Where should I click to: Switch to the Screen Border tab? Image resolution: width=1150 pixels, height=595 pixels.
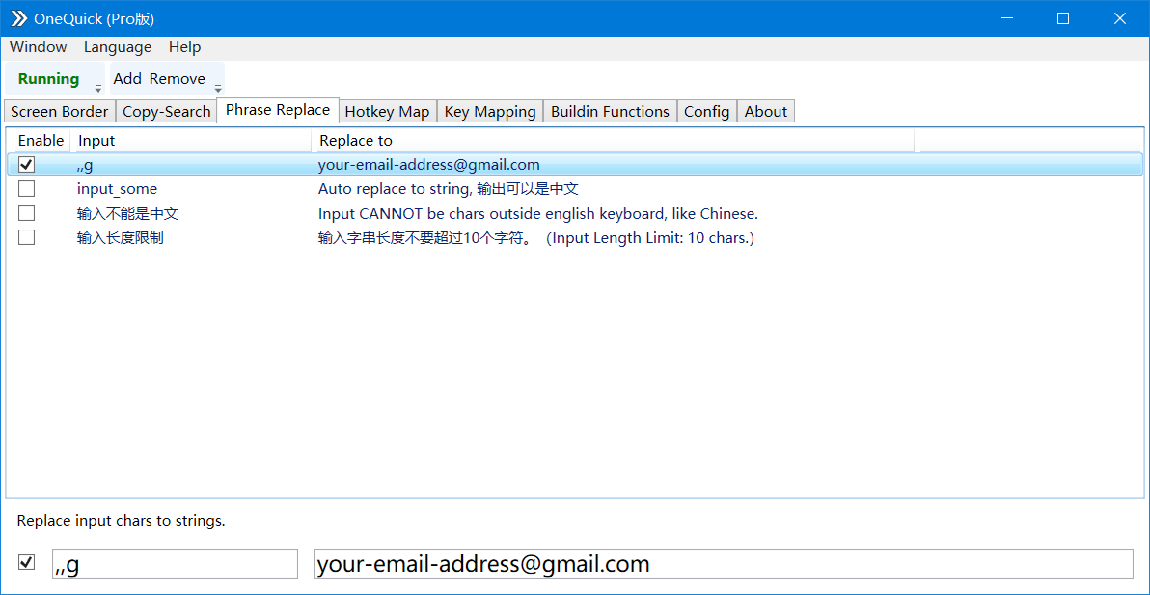(x=59, y=111)
